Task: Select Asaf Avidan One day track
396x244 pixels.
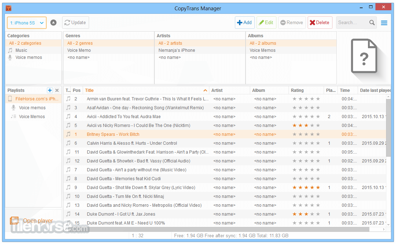Action: pyautogui.click(x=225, y=108)
